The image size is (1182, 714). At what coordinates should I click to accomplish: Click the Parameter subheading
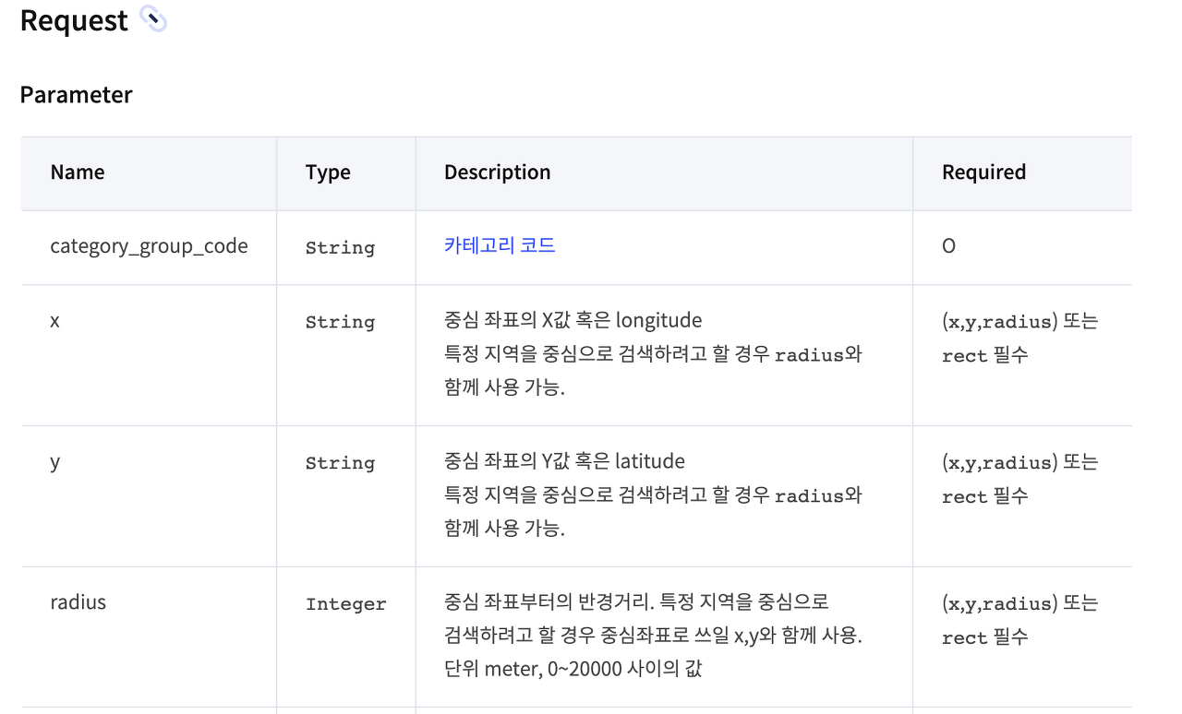point(77,95)
